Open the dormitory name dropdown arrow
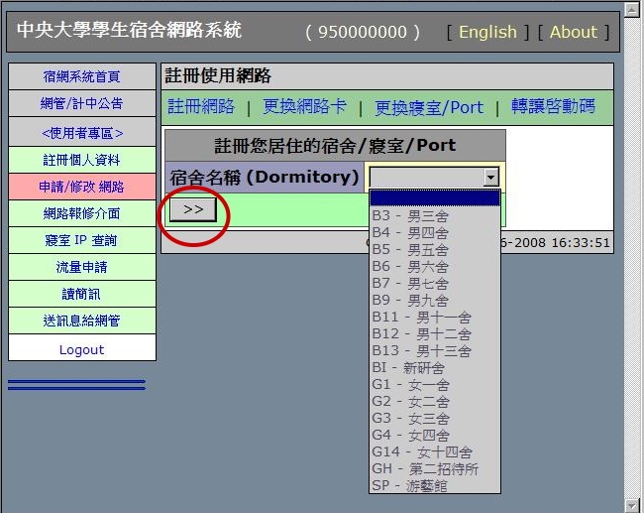Screen dimensions: 644x513 click(x=489, y=177)
